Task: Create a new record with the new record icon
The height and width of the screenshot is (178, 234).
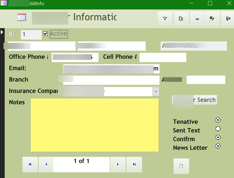Action: pyautogui.click(x=197, y=19)
